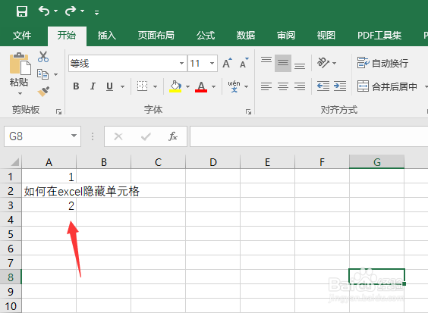Expand the 粘贴 paste options arrow
428x313 pixels.
[20, 93]
